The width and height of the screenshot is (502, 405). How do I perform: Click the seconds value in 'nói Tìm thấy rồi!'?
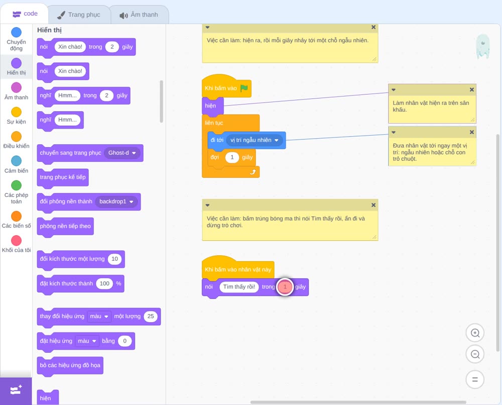click(285, 287)
